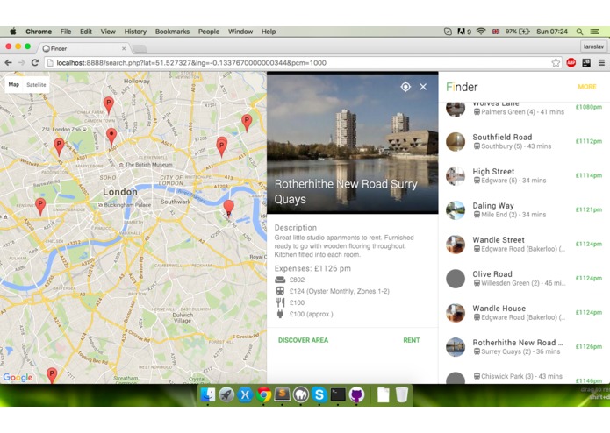Select the Southfield Road listing
The width and height of the screenshot is (610, 433).
point(524,141)
